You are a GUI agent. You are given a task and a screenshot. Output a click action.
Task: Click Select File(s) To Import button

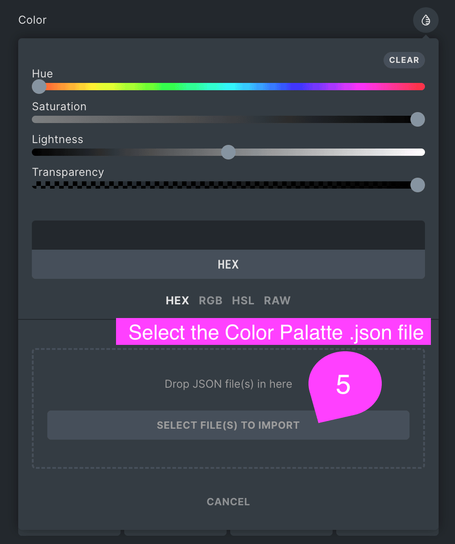coord(228,426)
